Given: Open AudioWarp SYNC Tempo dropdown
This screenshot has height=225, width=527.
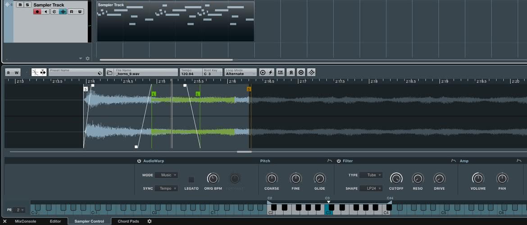Looking at the screenshot, I should (x=166, y=188).
